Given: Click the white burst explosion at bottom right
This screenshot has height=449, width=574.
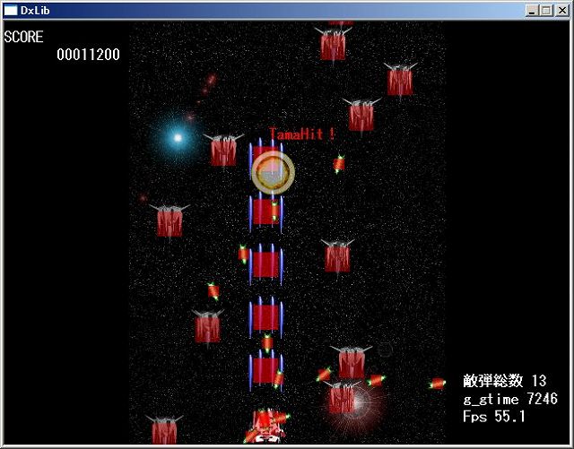Looking at the screenshot, I should (357, 403).
